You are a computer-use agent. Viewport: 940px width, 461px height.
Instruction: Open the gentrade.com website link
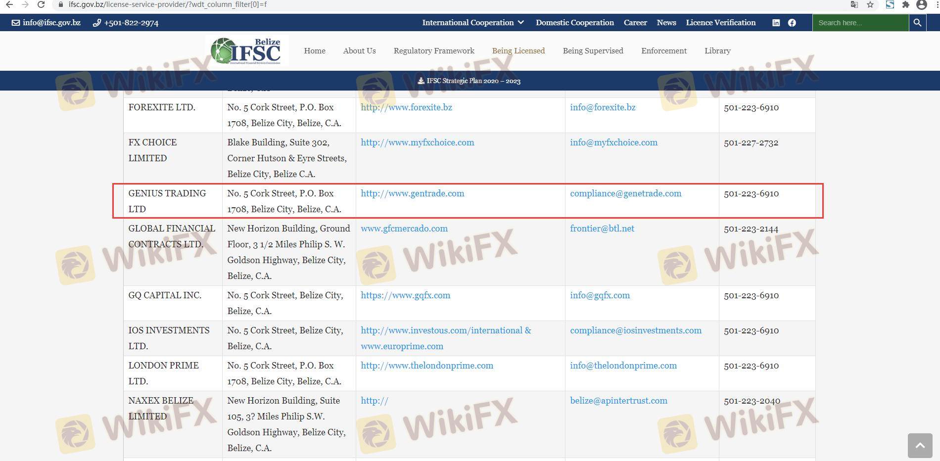pyautogui.click(x=412, y=193)
